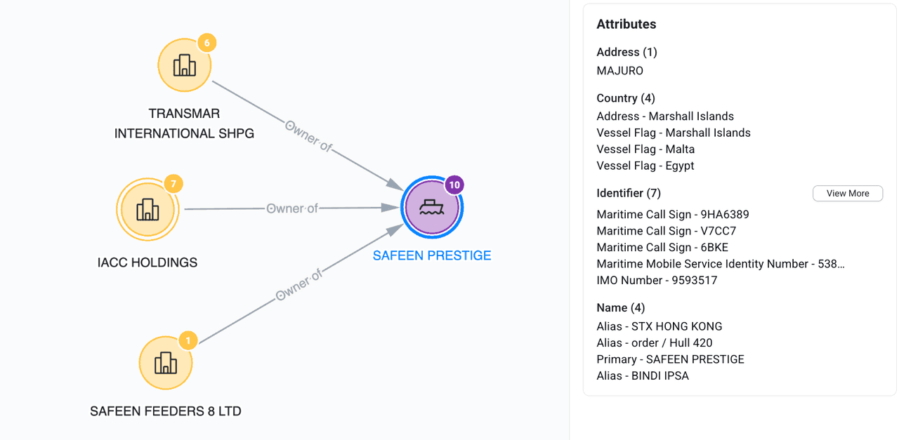The image size is (899, 440).
Task: Click the SAFEEN PRESTIGE blue label
Action: coord(431,255)
